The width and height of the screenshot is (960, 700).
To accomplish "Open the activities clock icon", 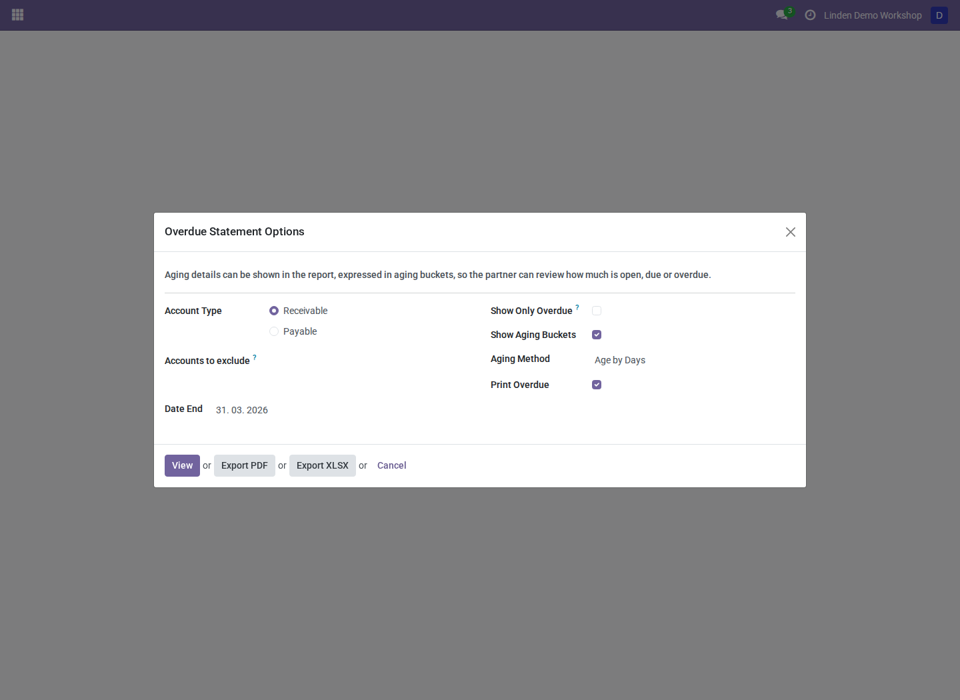I will (810, 15).
